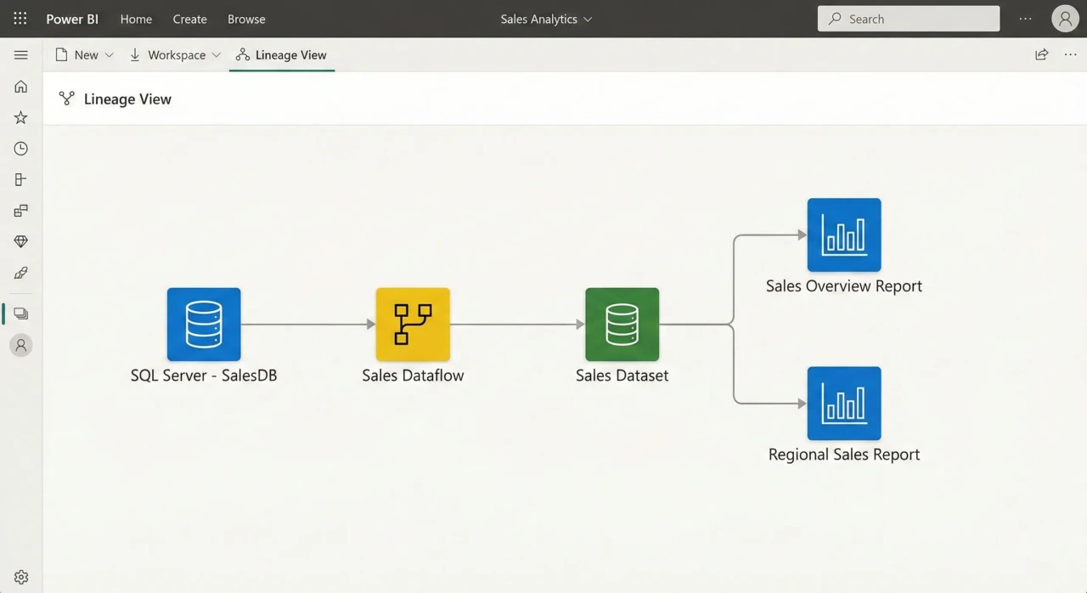Go to the Home menu

[136, 19]
